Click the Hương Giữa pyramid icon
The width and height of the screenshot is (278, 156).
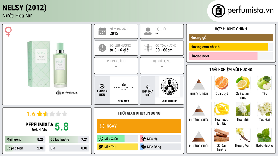pyautogui.click(x=199, y=110)
